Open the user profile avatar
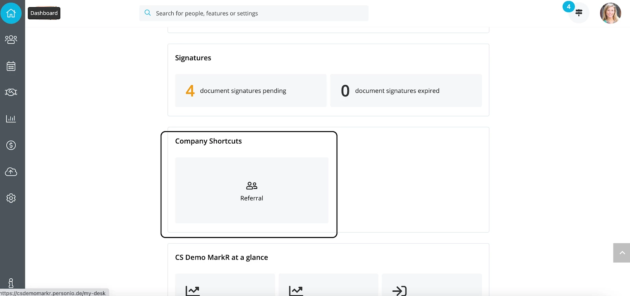 tap(610, 13)
